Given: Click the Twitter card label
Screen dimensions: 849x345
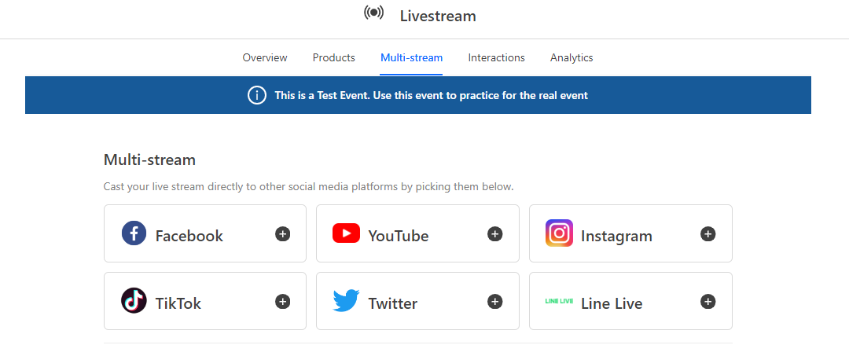Looking at the screenshot, I should [x=393, y=303].
